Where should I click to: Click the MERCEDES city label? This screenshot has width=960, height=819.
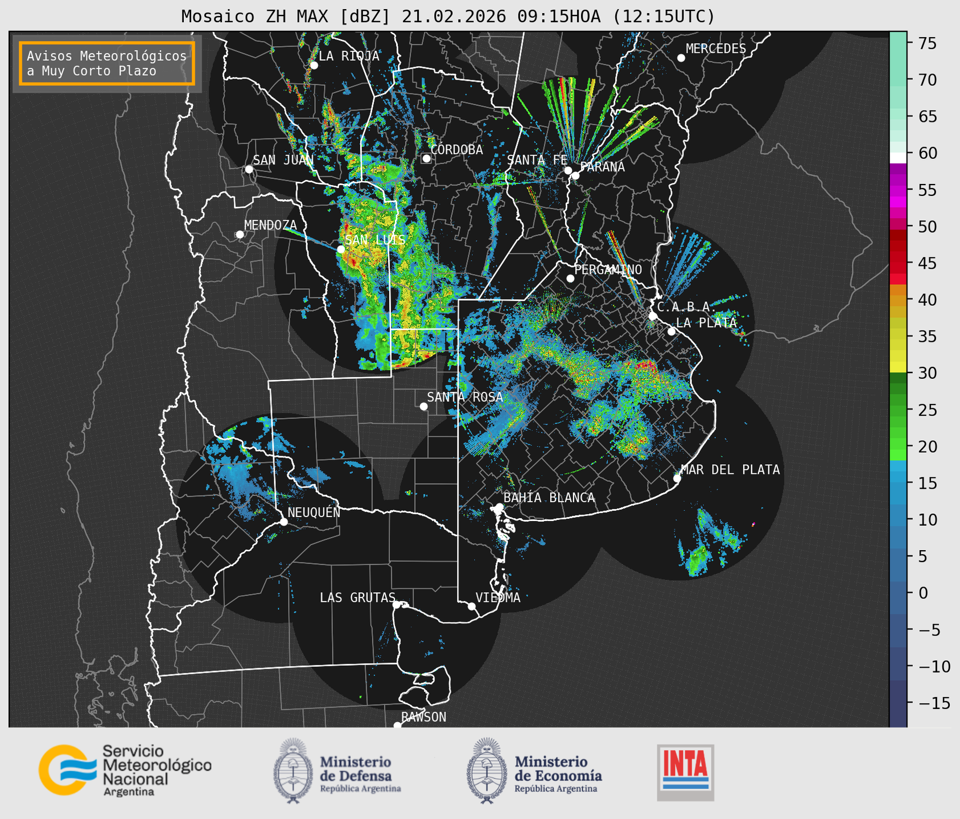tap(715, 49)
